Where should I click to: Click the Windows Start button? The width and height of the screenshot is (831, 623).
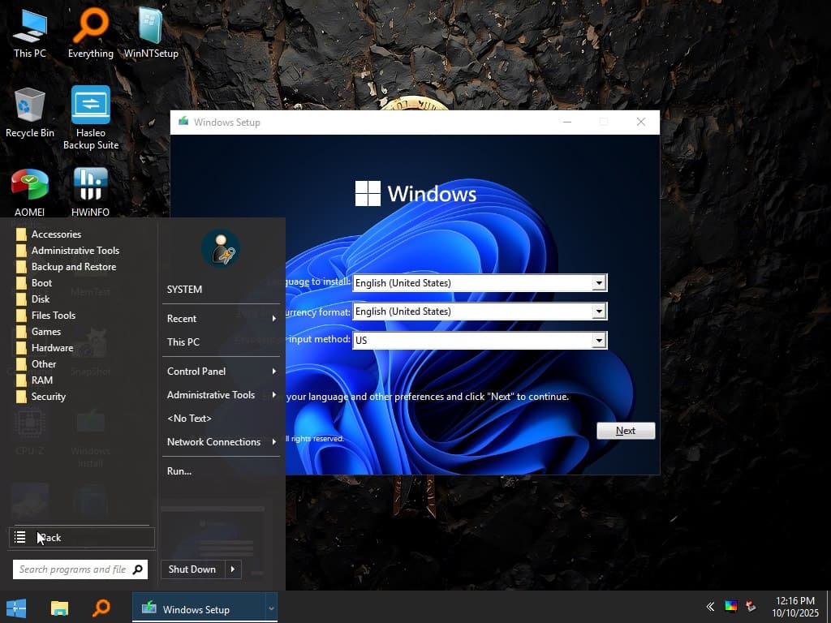pos(16,608)
